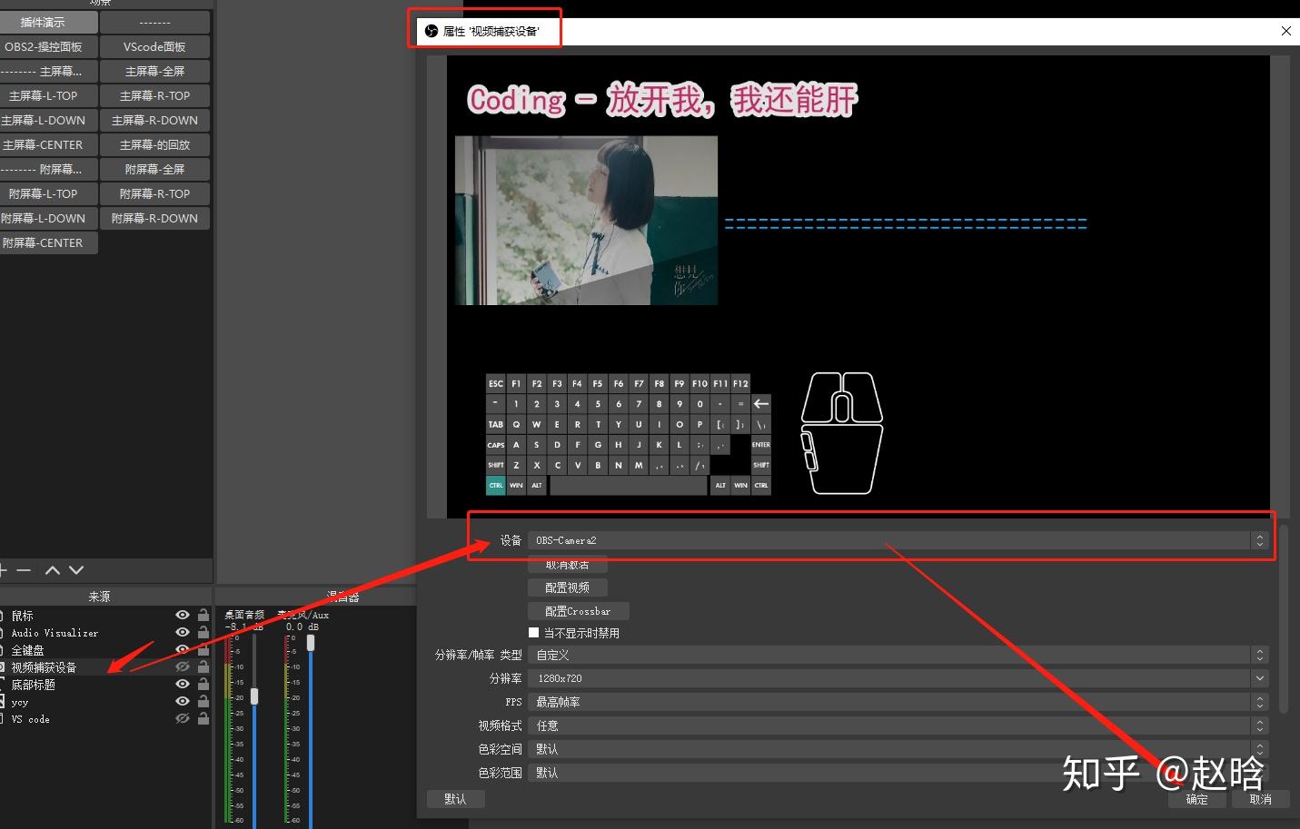This screenshot has height=829, width=1300.
Task: Hide the 底部标题 source
Action: click(x=182, y=684)
